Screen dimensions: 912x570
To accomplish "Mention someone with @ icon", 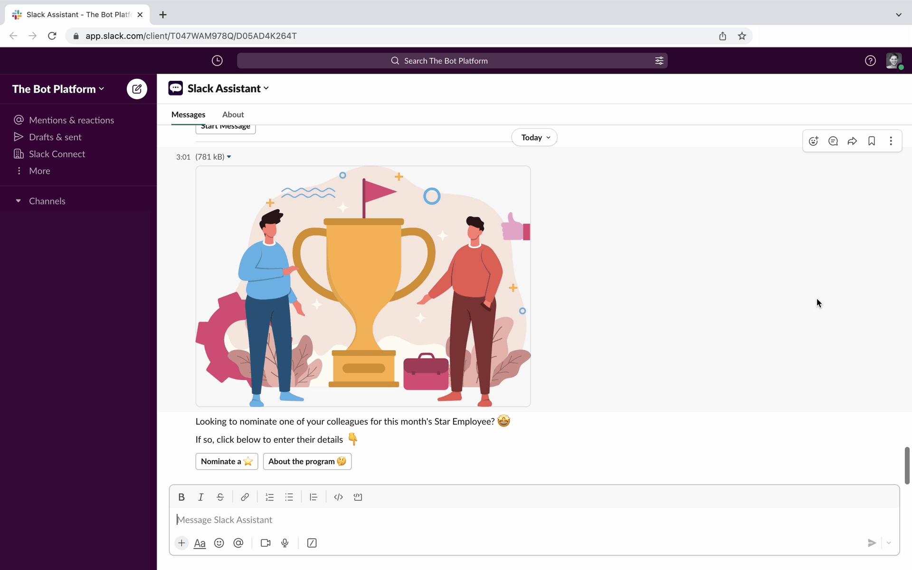I will click(x=238, y=543).
